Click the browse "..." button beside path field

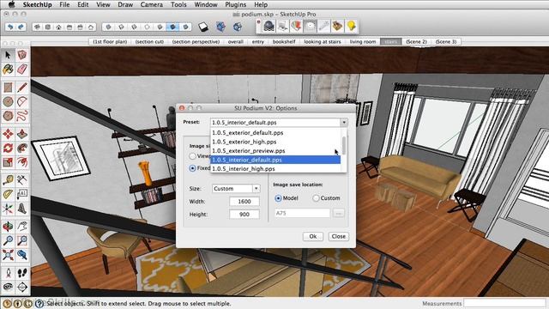point(339,213)
